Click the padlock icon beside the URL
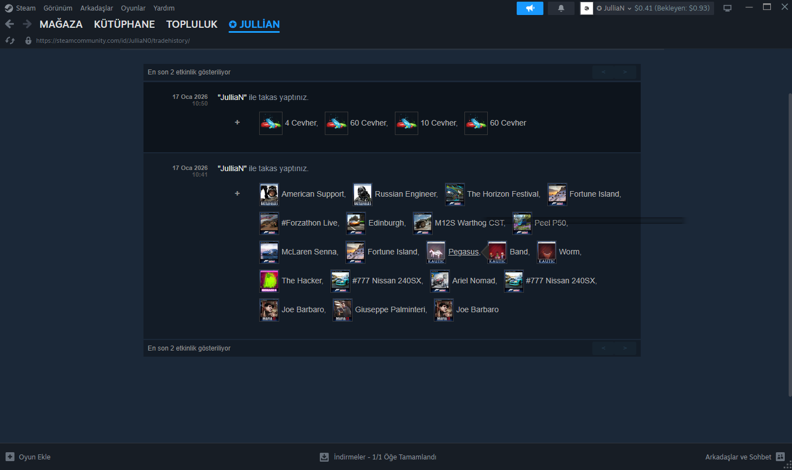The height and width of the screenshot is (470, 792). [28, 41]
